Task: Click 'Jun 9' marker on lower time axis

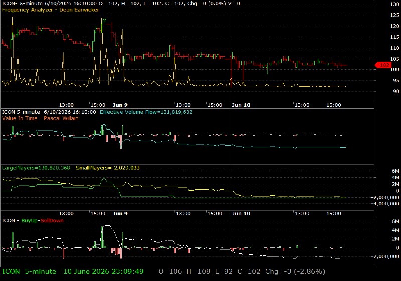Action: tap(120, 213)
